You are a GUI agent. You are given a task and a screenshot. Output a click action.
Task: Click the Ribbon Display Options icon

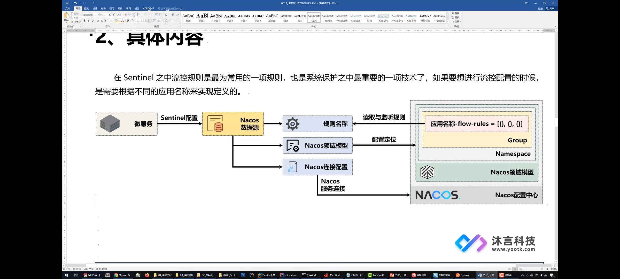(x=527, y=3)
